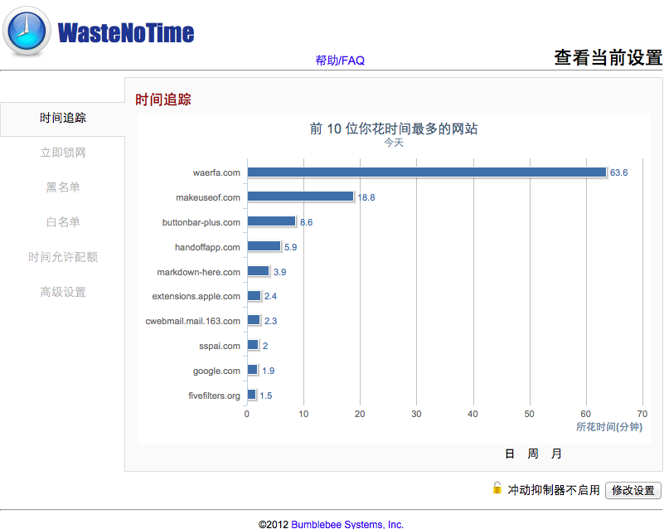The width and height of the screenshot is (664, 529).
Task: Click the WasteNoTime title text
Action: [126, 32]
